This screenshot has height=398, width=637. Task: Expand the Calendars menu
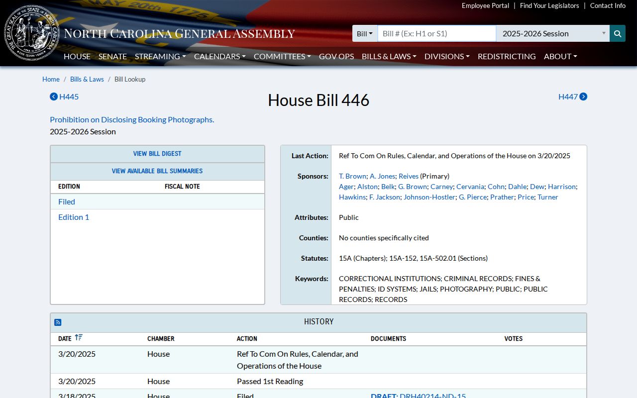220,56
